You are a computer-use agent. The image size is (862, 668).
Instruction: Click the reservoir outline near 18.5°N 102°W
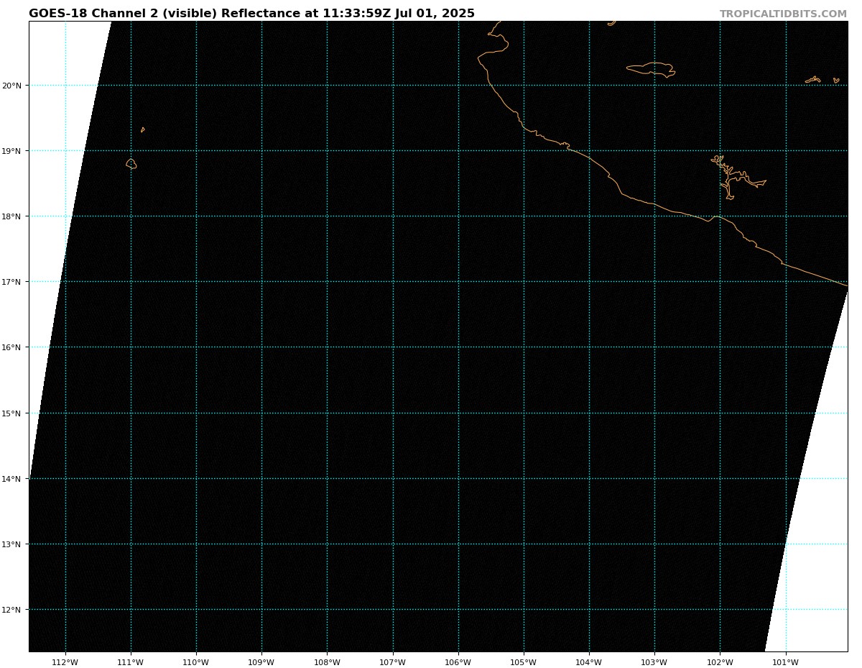738,178
